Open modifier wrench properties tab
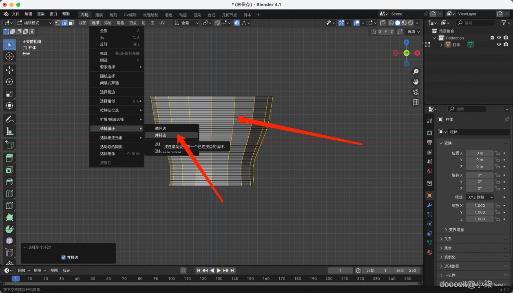Viewport: 513px width, 293px height. coord(429,205)
